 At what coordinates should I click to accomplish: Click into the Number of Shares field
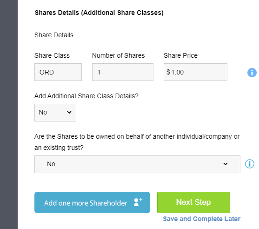point(123,72)
